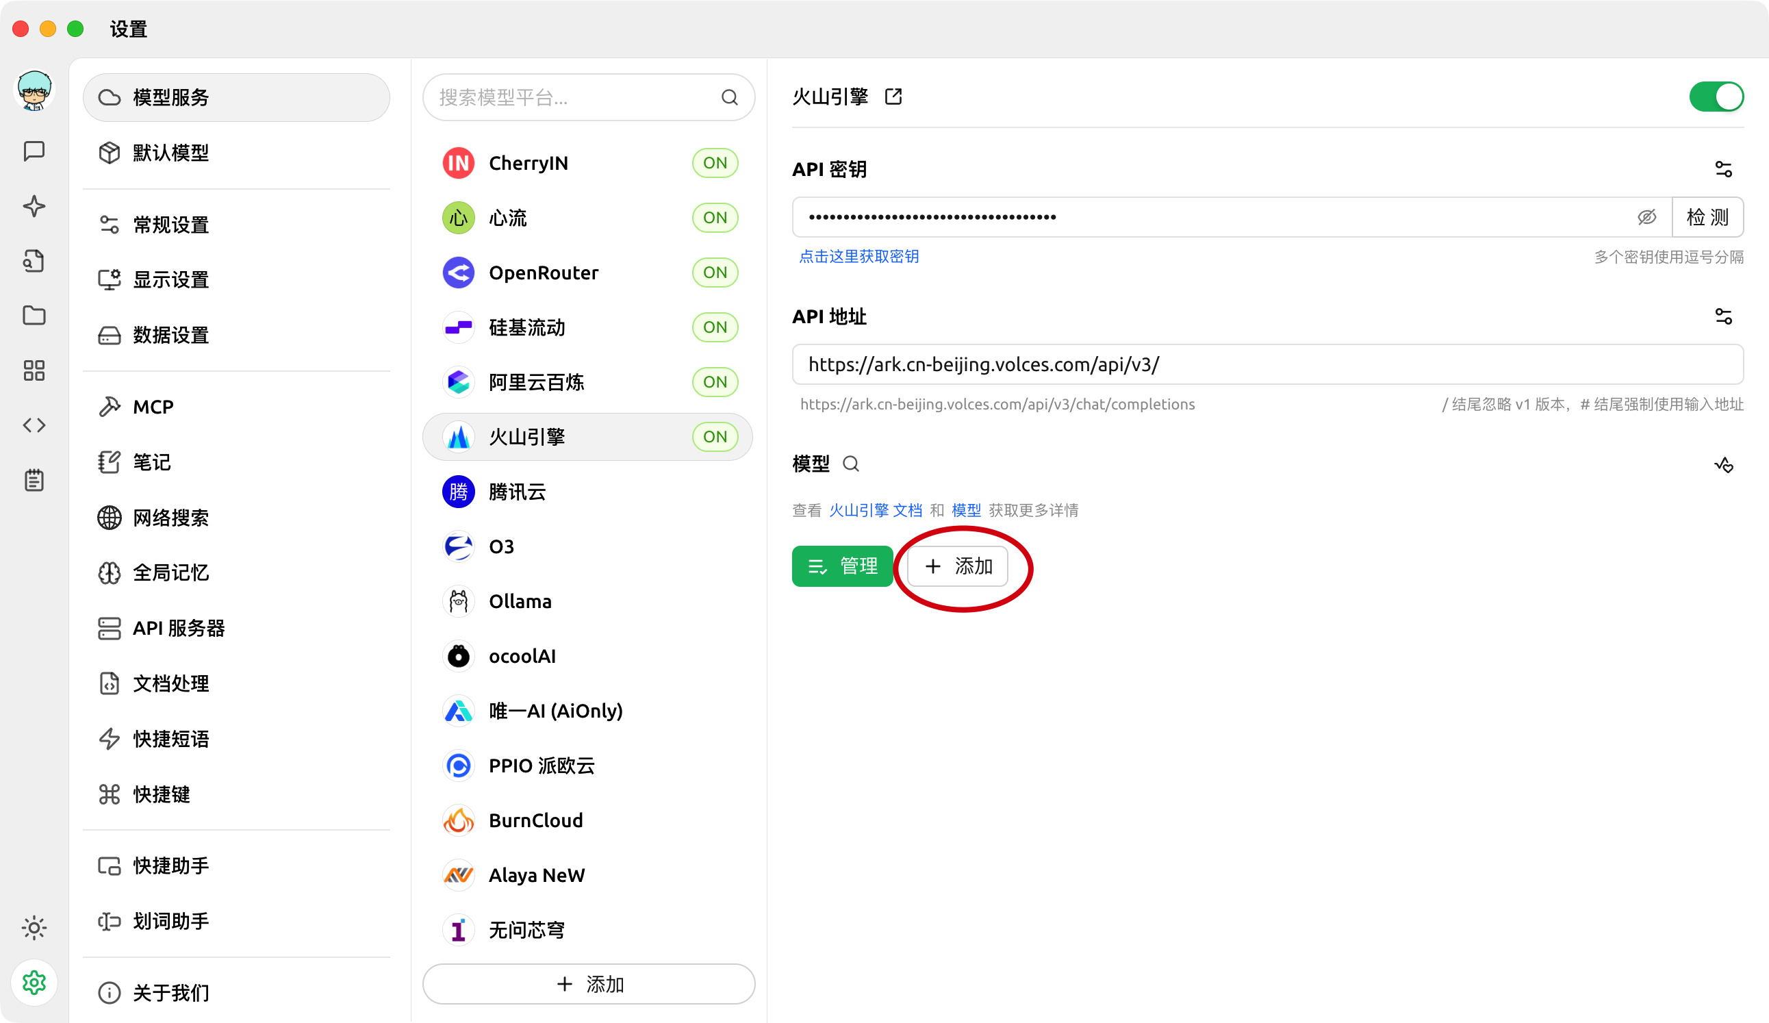1769x1023 pixels.
Task: Disable the 火山引擎 provider switch
Action: point(1716,97)
